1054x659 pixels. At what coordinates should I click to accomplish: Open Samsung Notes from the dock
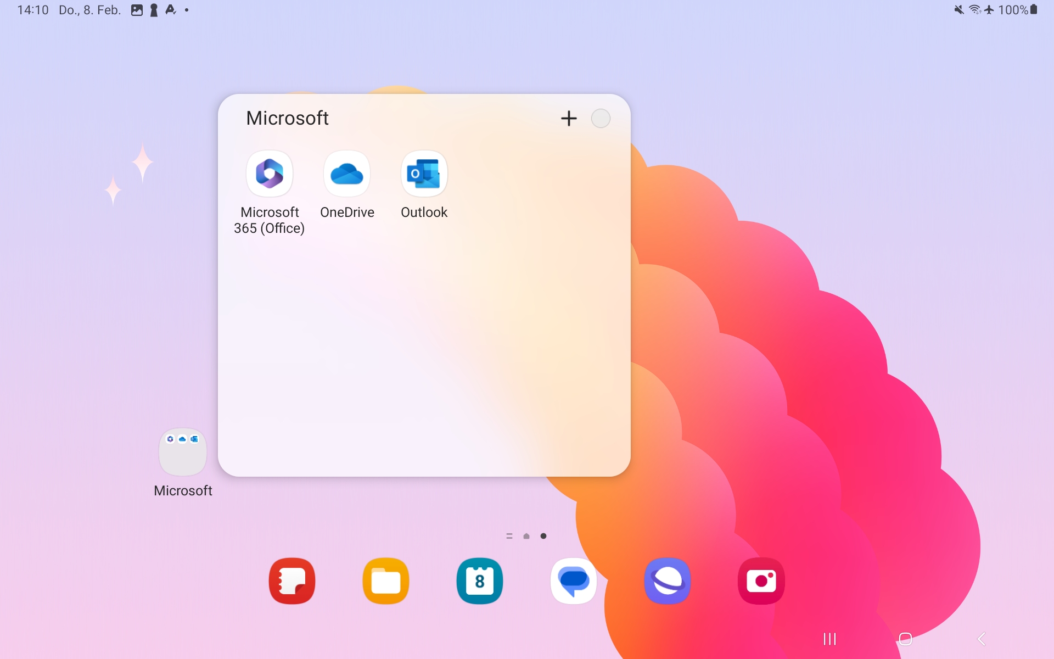point(292,581)
